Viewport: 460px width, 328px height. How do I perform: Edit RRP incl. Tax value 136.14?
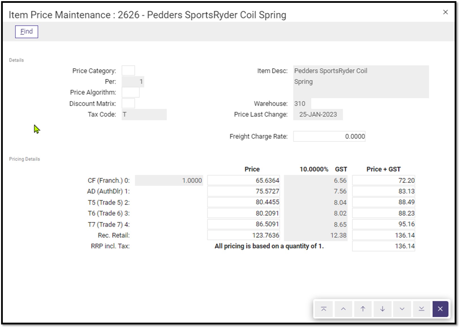pyautogui.click(x=384, y=246)
